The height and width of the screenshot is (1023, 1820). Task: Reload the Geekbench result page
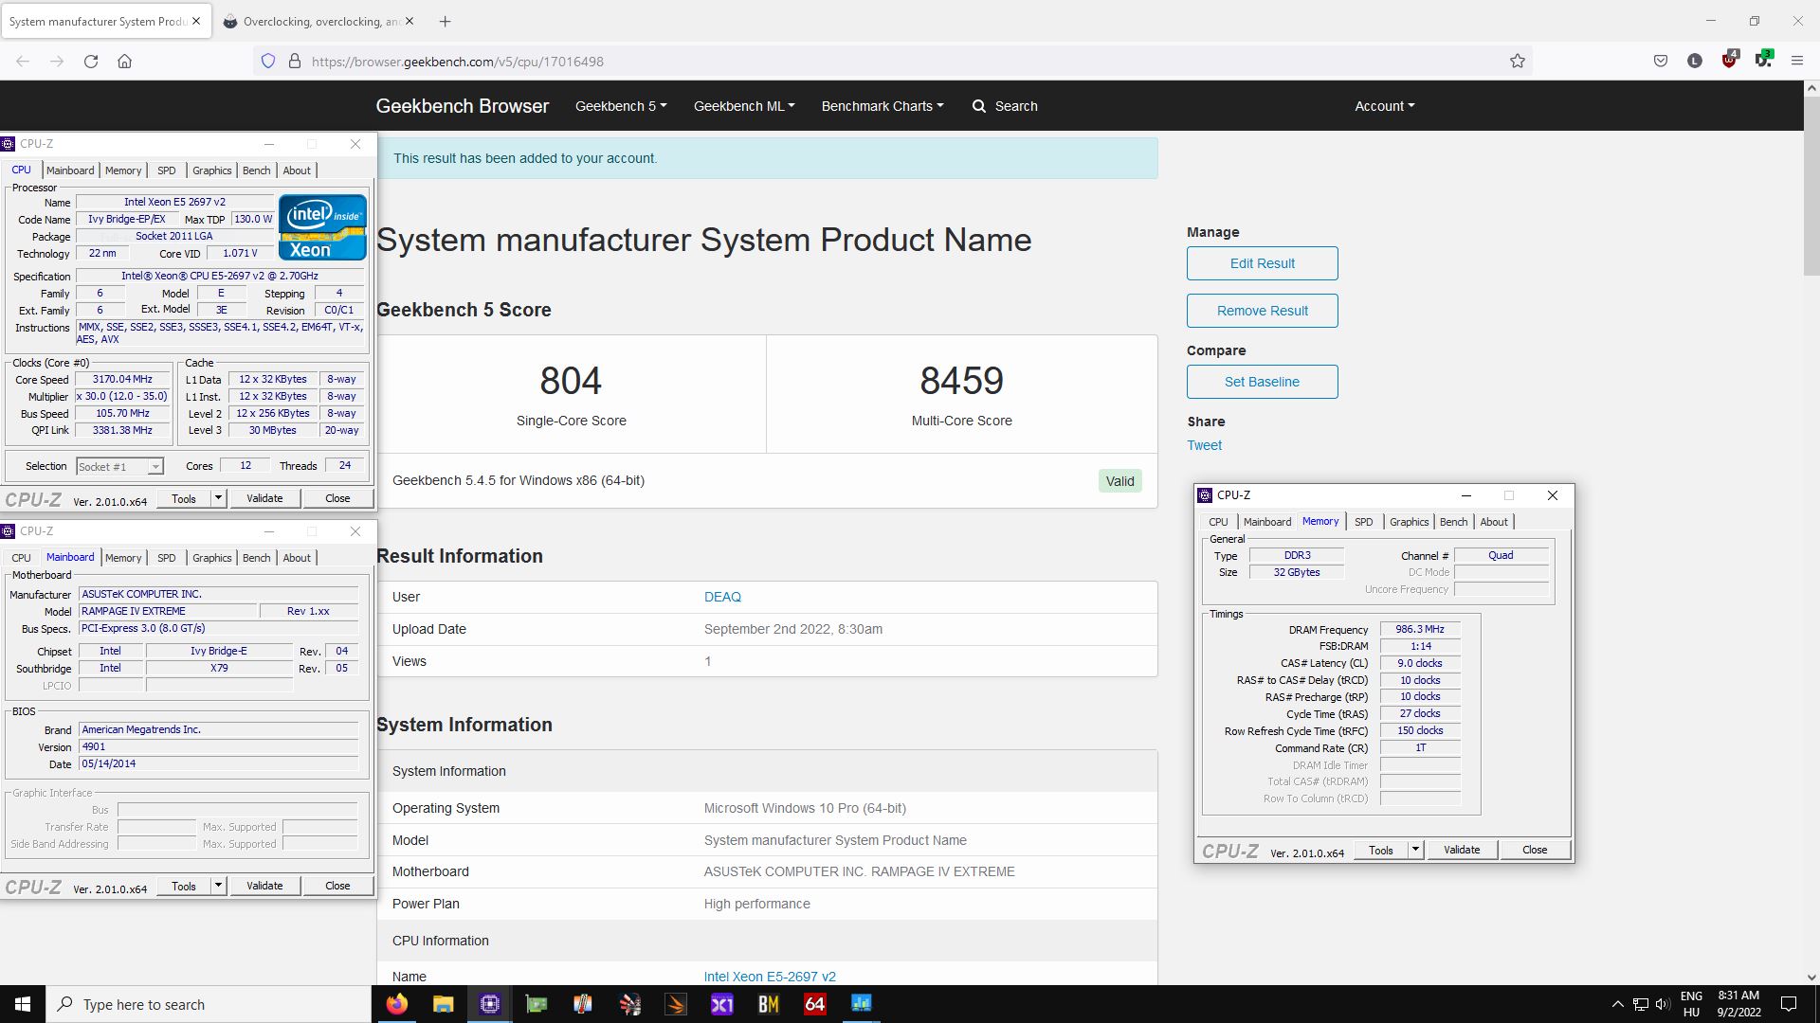(91, 62)
